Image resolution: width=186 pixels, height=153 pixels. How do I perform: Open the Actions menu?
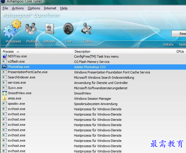point(18,8)
